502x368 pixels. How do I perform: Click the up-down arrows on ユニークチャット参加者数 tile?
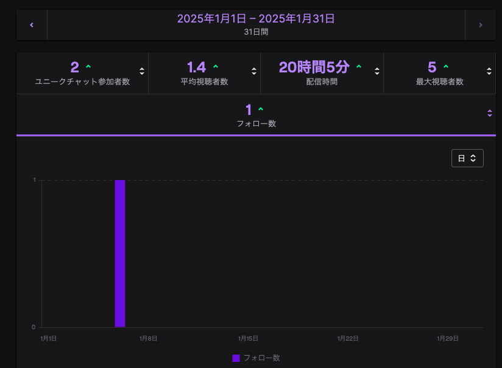point(142,71)
